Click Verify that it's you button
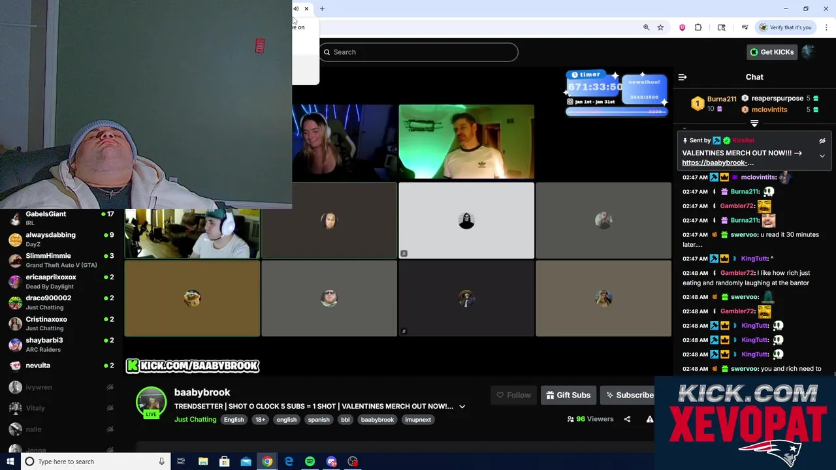 pos(784,27)
